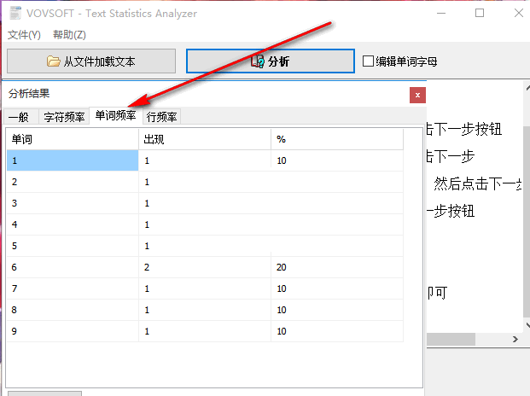
Task: Select the row for word 1
Action: click(205, 160)
